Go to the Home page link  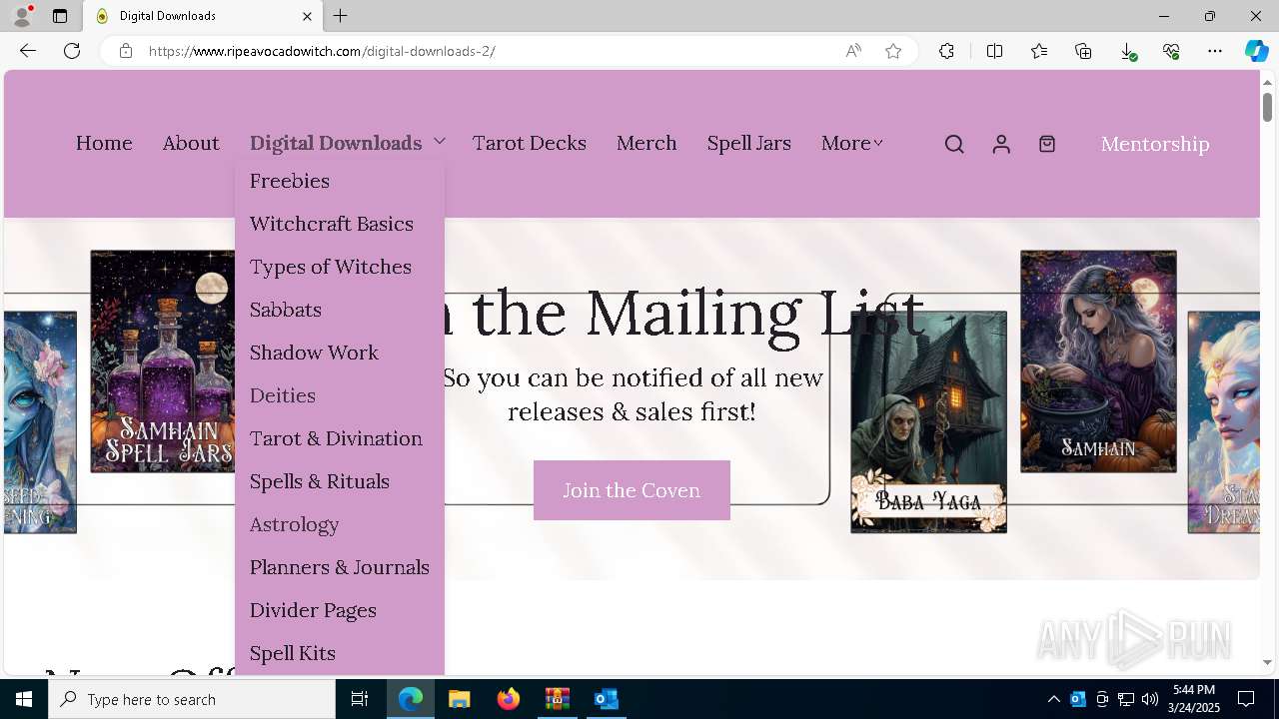(104, 143)
